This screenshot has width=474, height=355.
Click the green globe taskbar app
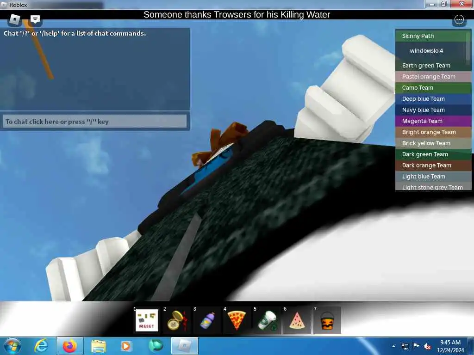point(156,346)
